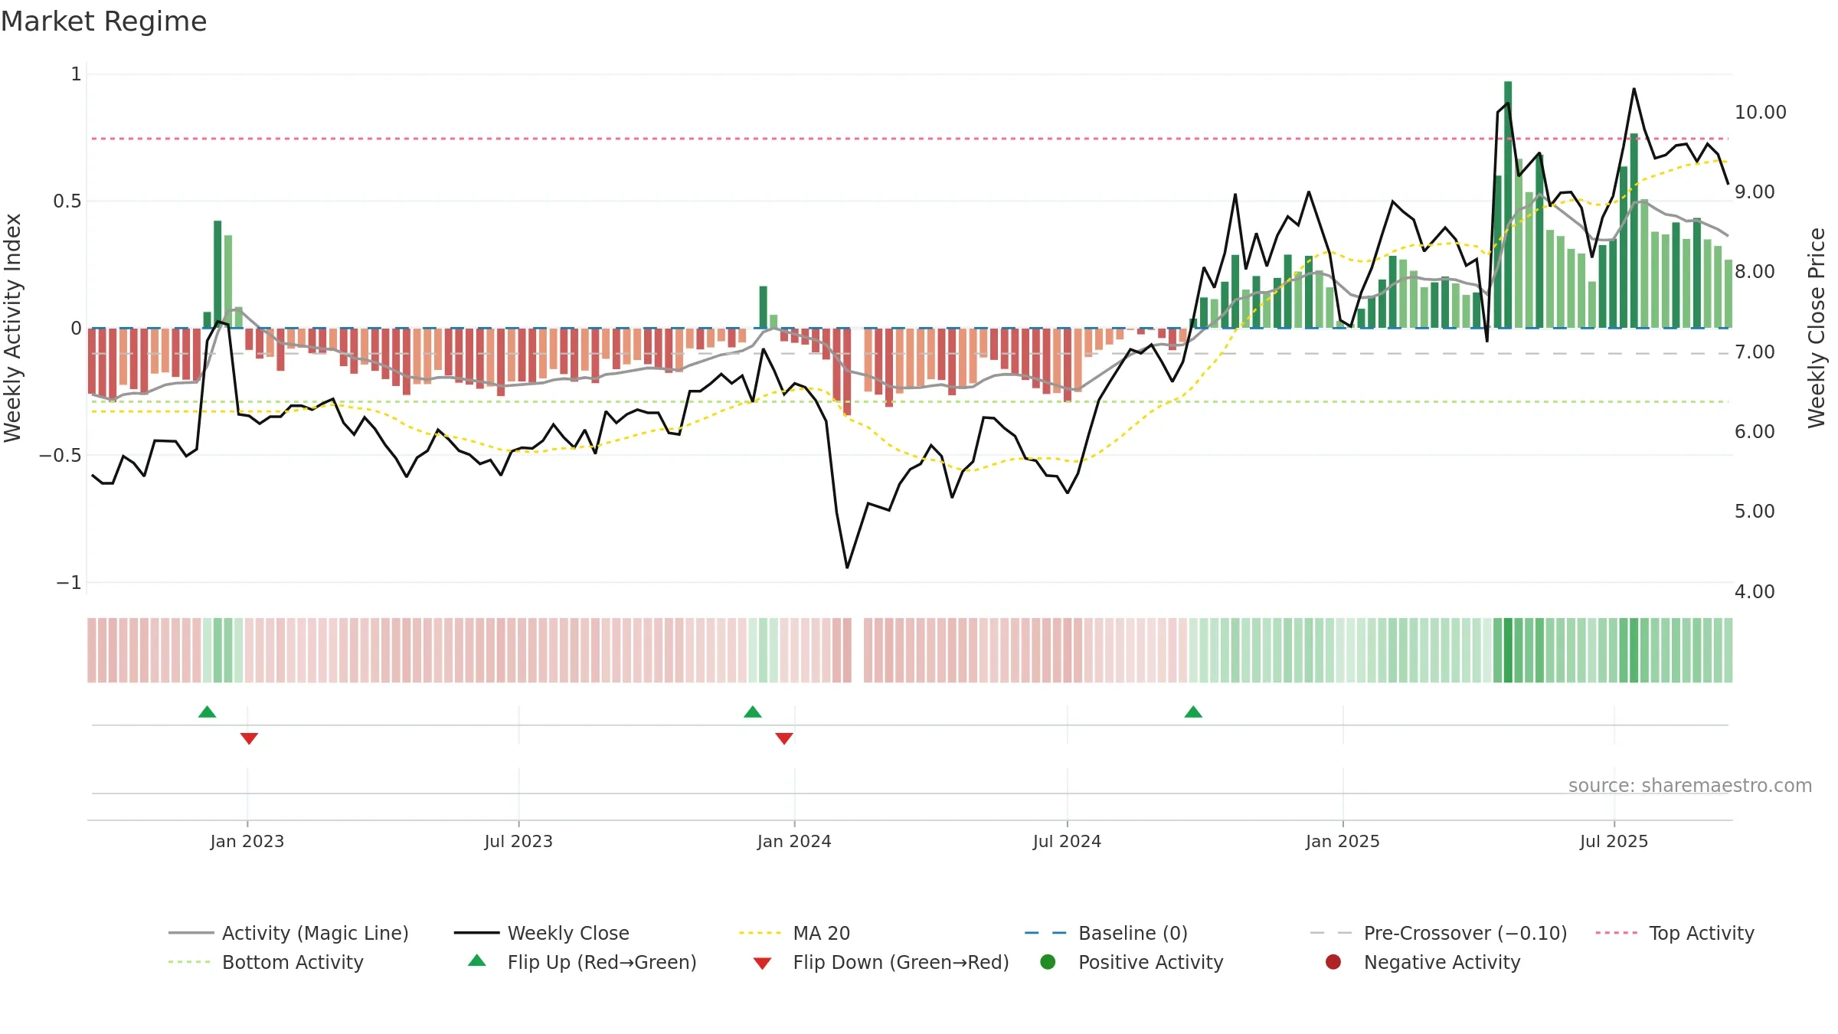Click the source: sharemaestro.com text
This screenshot has height=1034, width=1838.
tap(1689, 785)
